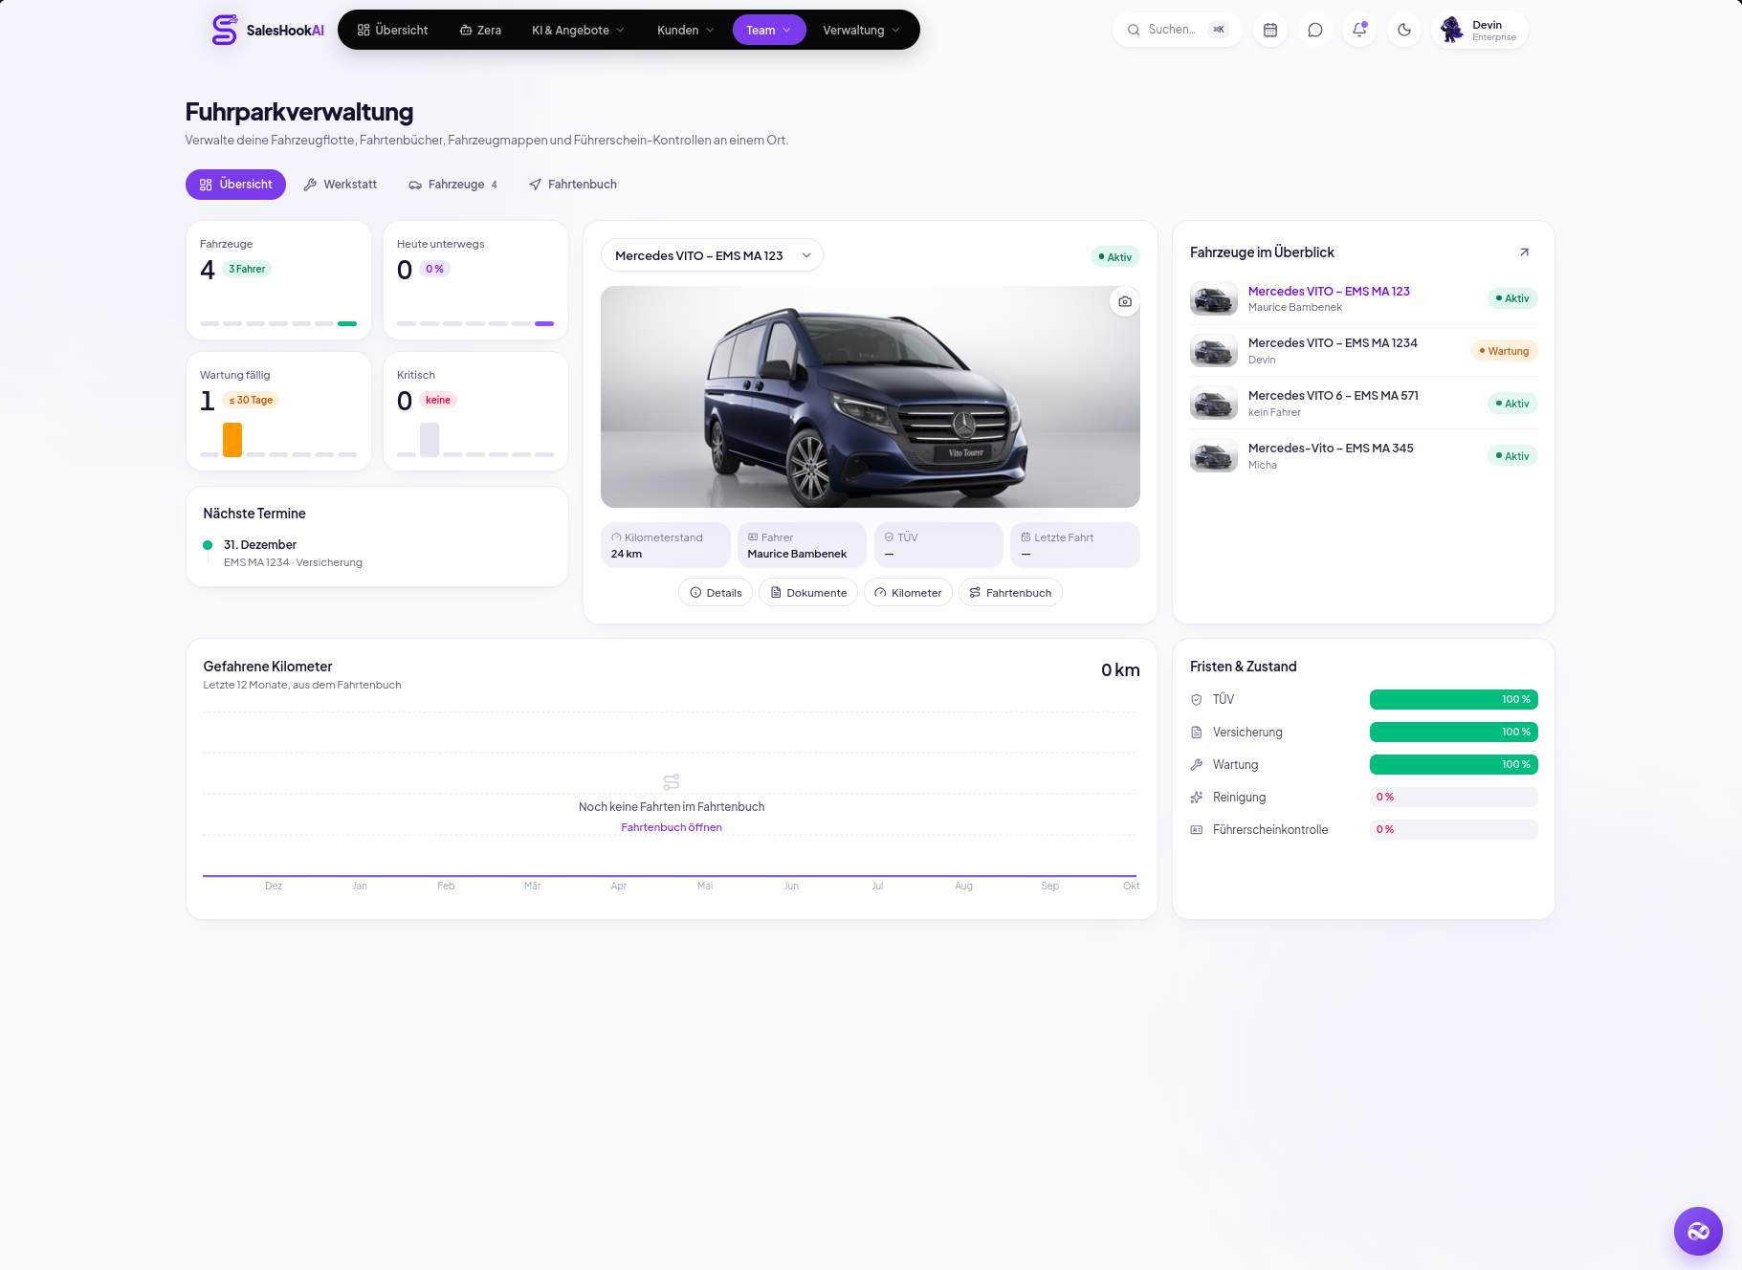Click the Kilometer button
This screenshot has width=1742, height=1270.
908,593
